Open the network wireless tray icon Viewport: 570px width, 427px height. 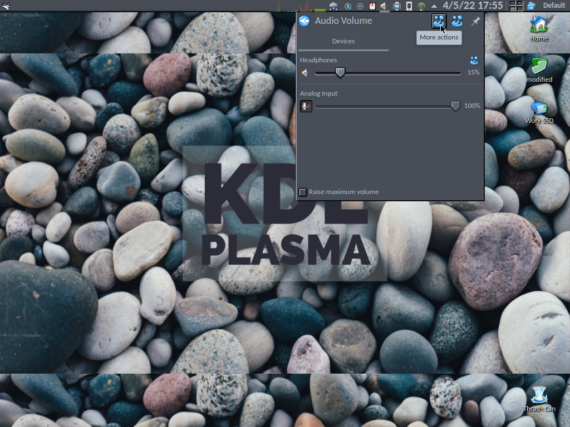(x=421, y=6)
